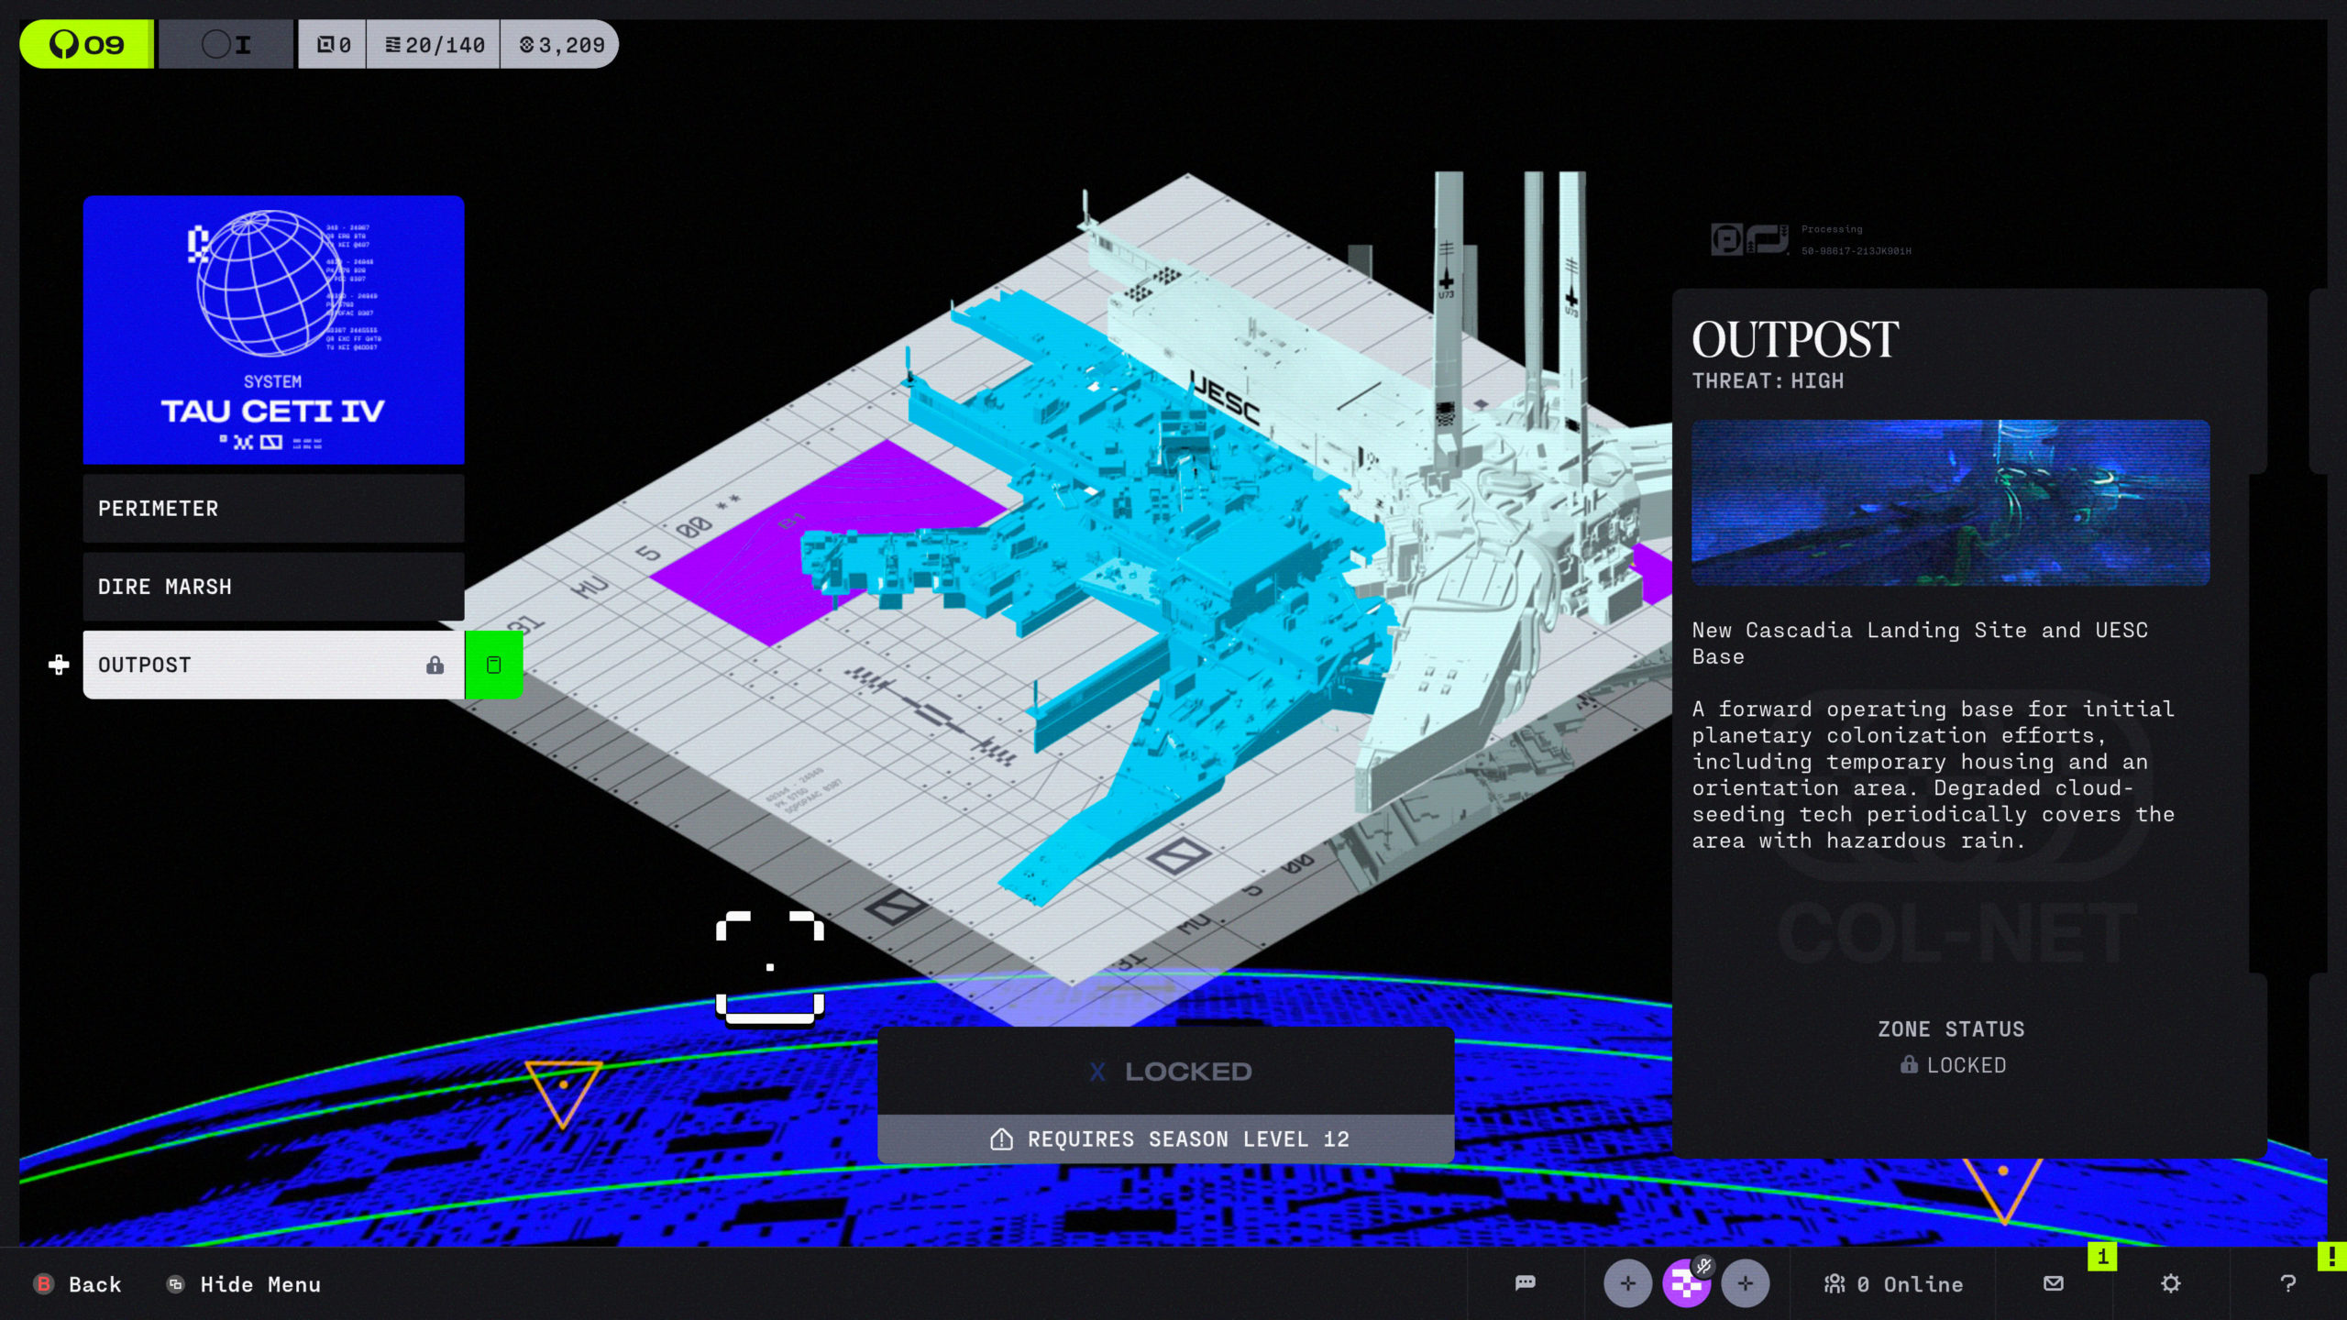The width and height of the screenshot is (2347, 1320).
Task: Click the left add squad member plus
Action: [x=1627, y=1283]
